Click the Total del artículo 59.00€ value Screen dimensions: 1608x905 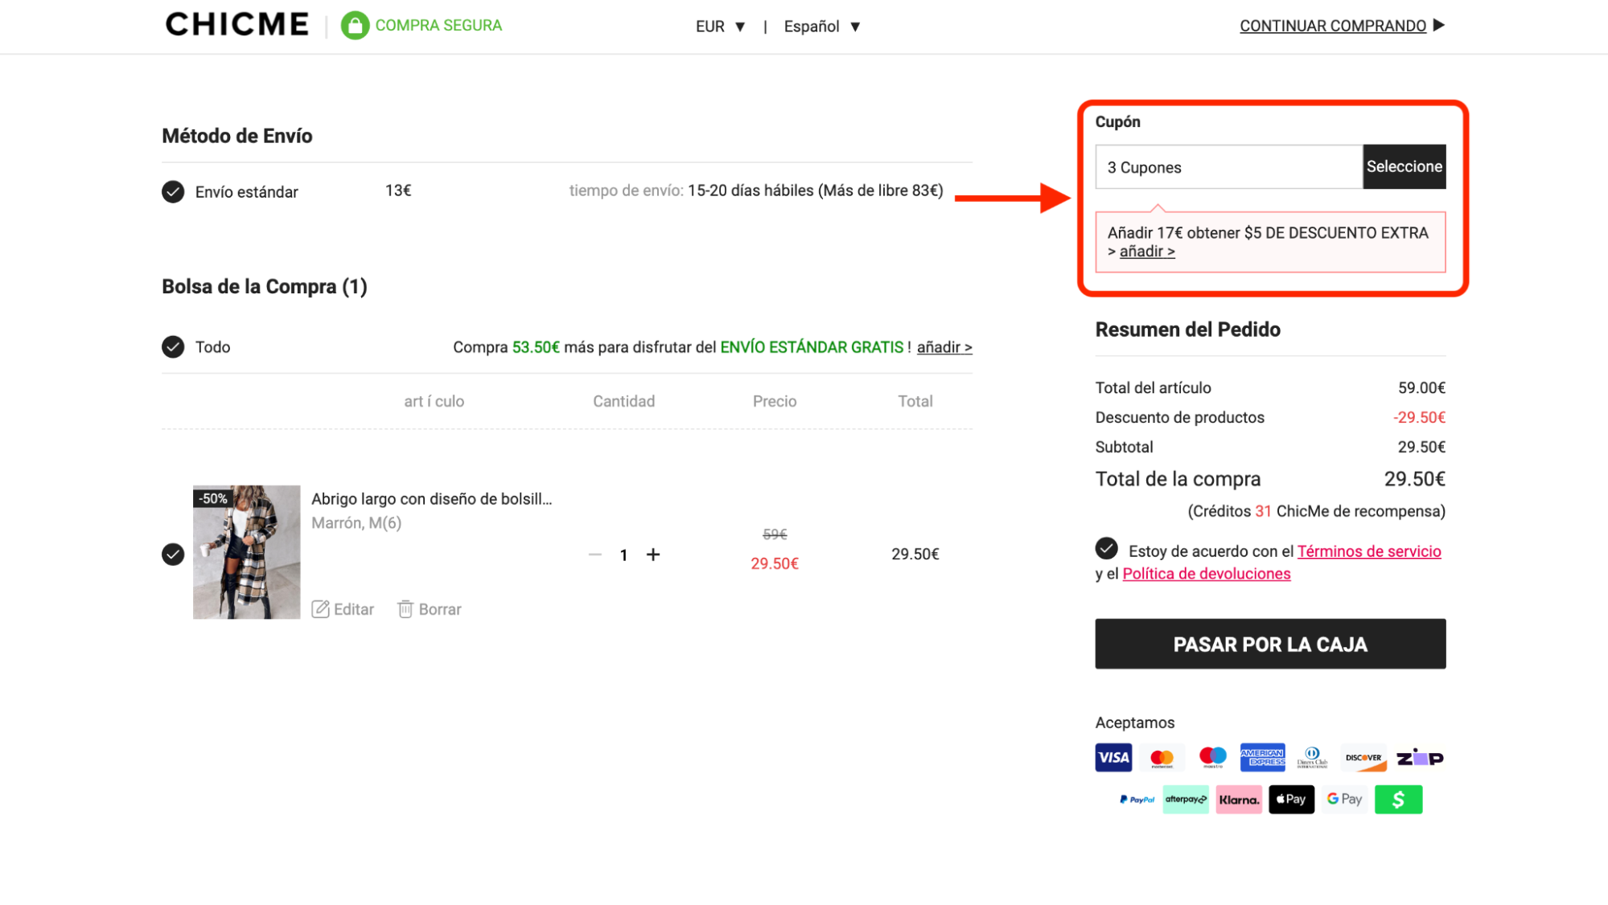1421,387
